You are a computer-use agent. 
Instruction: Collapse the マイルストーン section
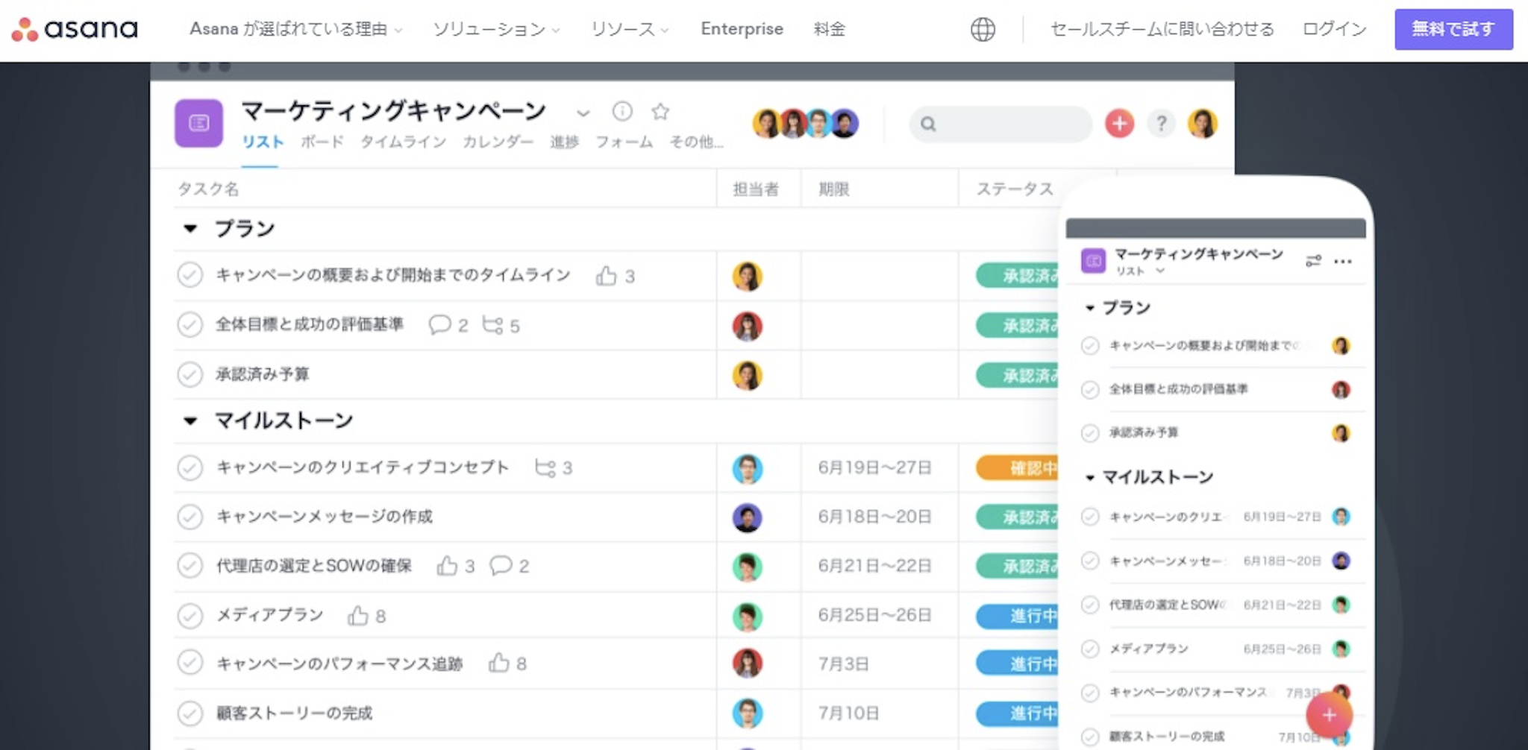click(x=190, y=420)
